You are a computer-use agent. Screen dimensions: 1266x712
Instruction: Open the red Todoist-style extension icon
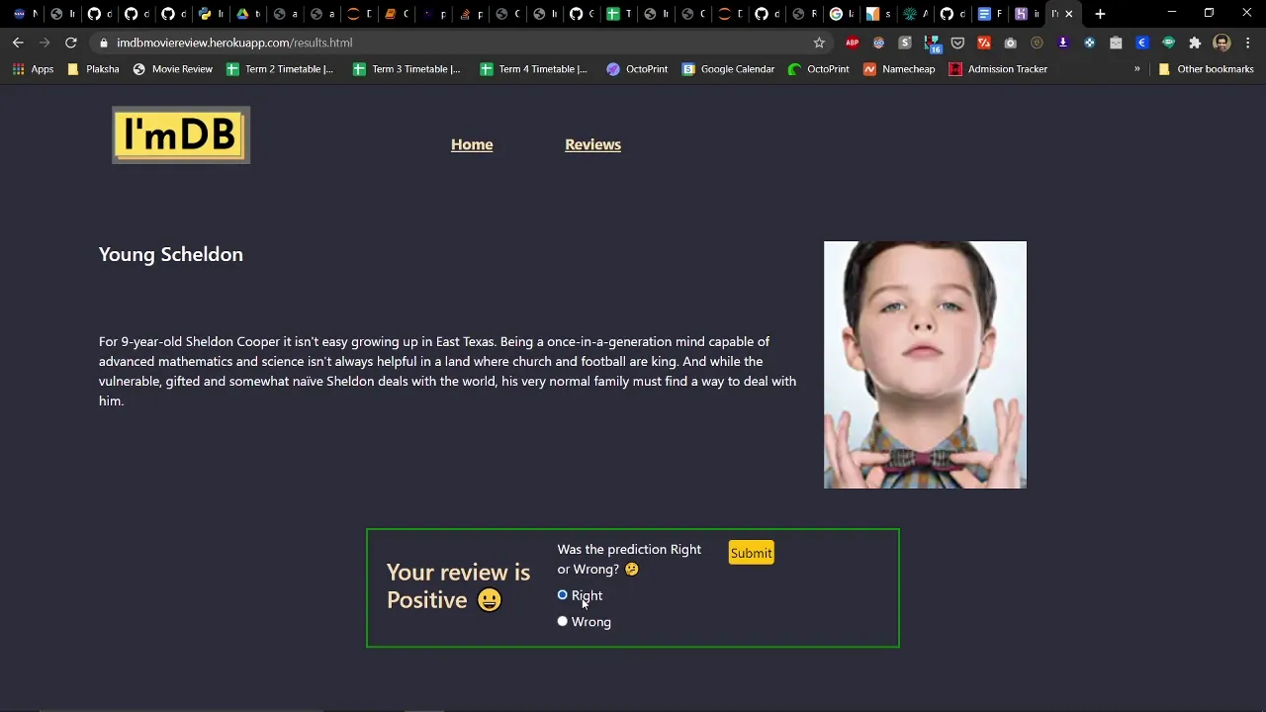[984, 43]
